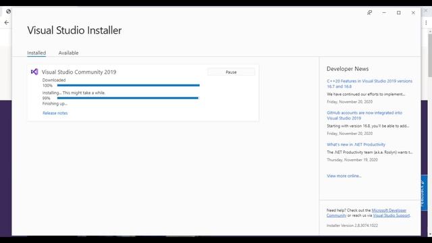Click 'Thursday, November 19, 2020' date text
This screenshot has height=243, width=432.
tap(352, 160)
